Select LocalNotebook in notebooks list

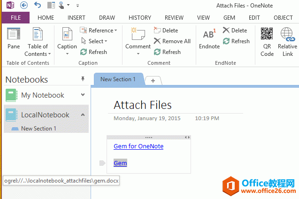tap(45, 115)
